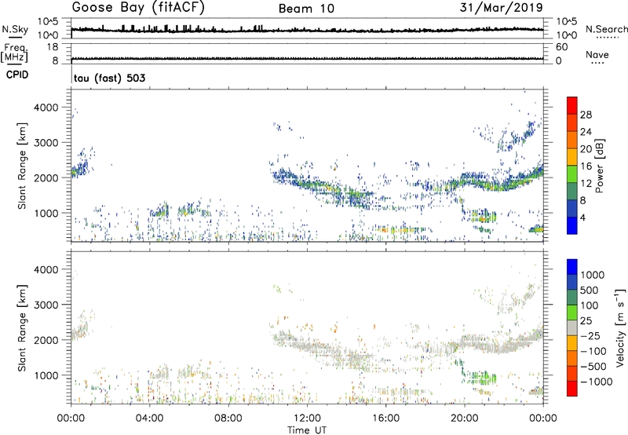Click the '-1000' value on the Velocity color bar
This screenshot has width=628, height=435.
(596, 382)
